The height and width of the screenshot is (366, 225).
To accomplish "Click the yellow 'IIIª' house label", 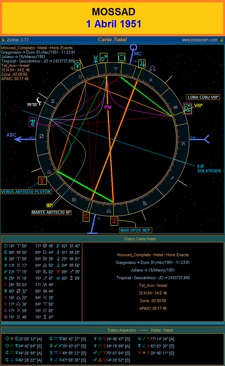I will 49,205.
